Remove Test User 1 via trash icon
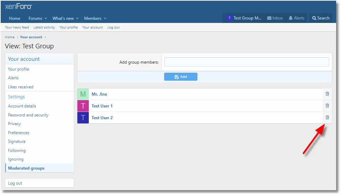341x195 pixels. pos(327,106)
